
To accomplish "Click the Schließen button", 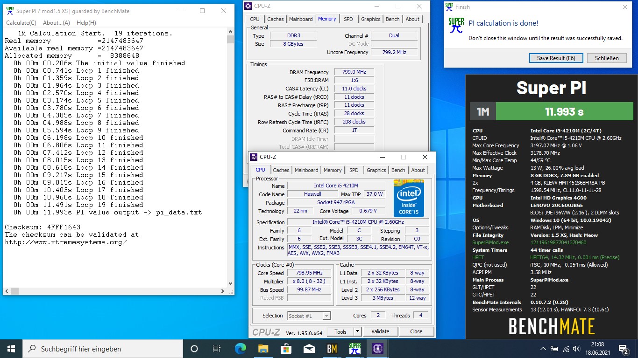I will (607, 58).
